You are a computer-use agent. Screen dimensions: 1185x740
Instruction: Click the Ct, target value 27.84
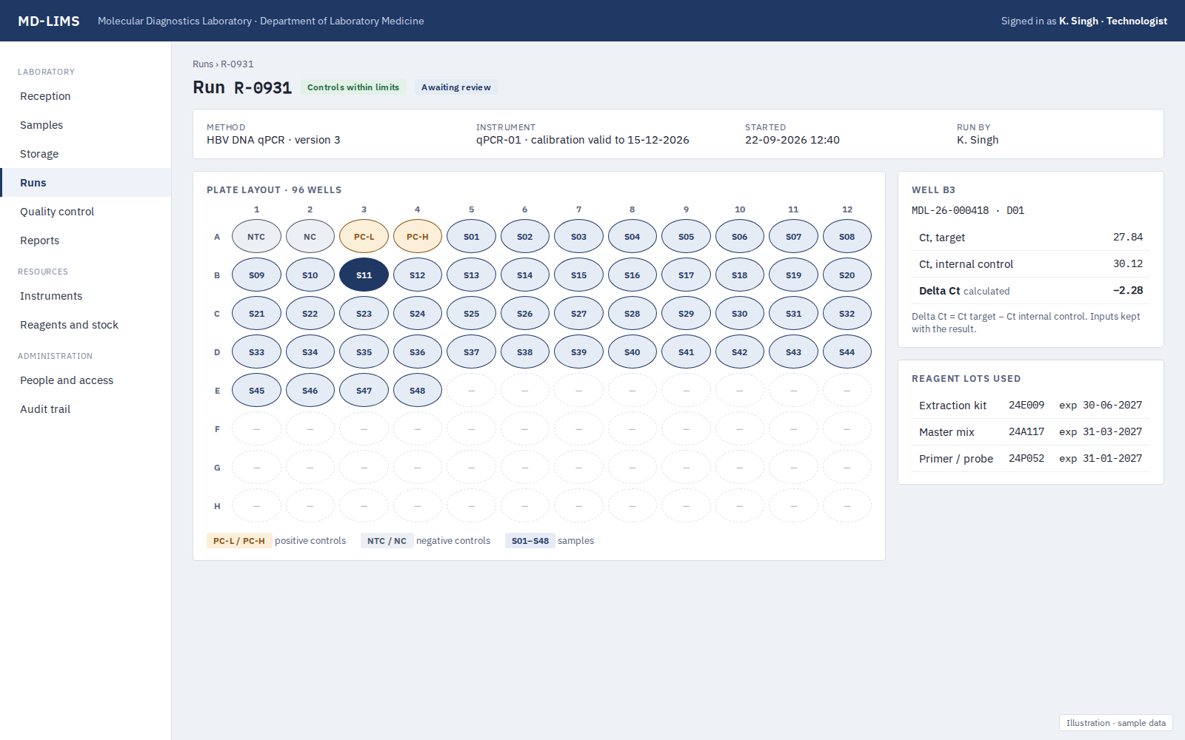(1128, 237)
